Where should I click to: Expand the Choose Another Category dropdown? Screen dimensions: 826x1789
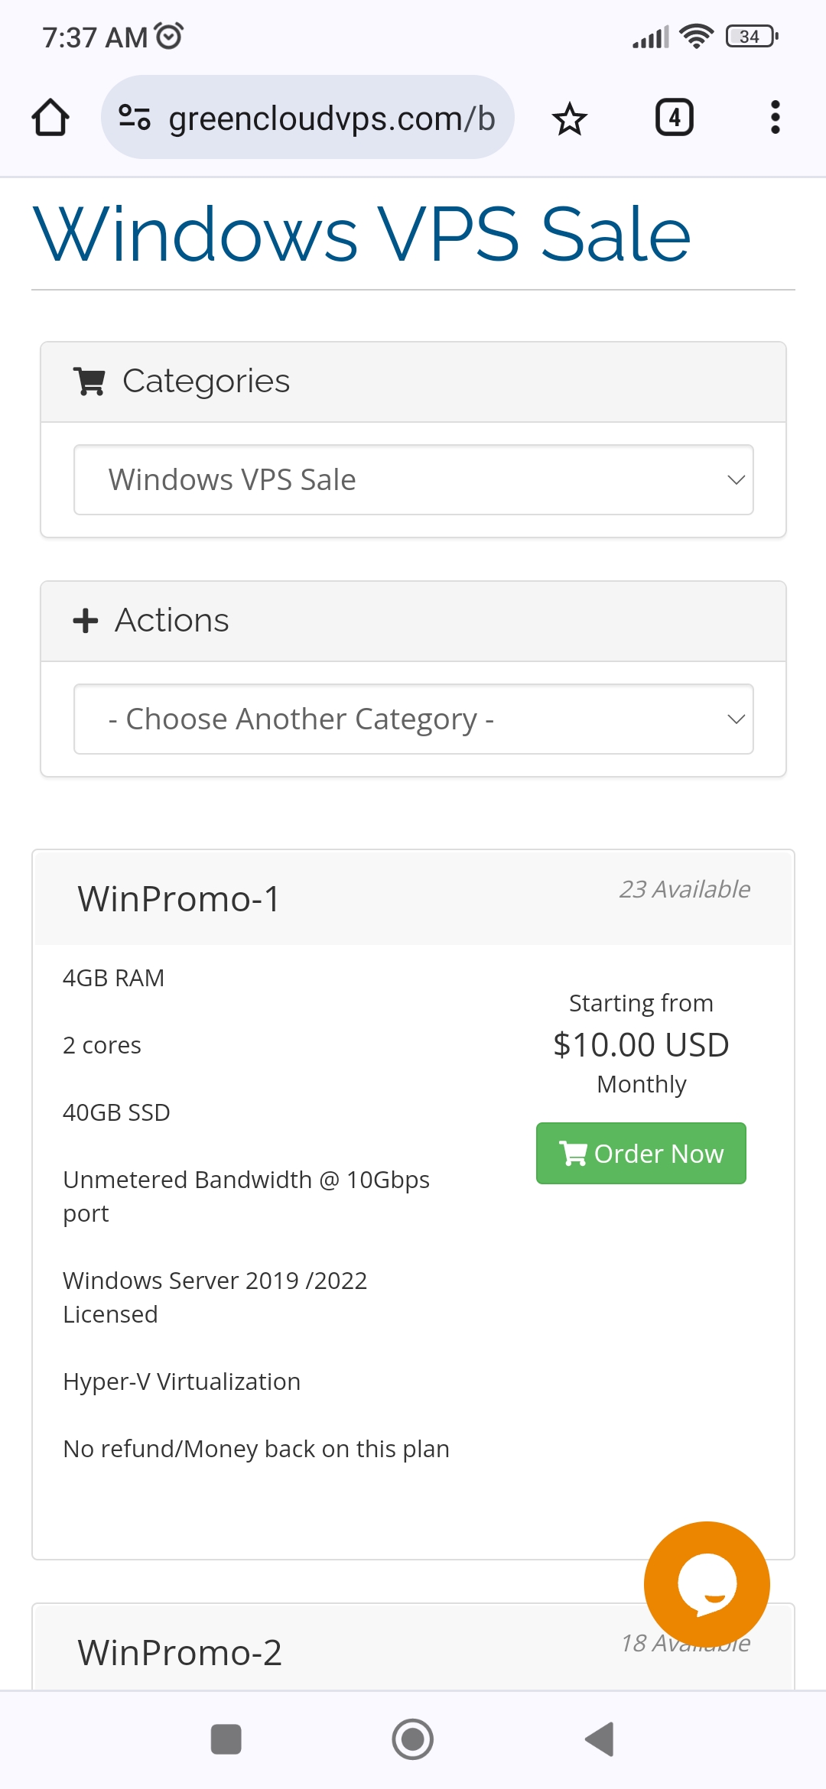(414, 719)
